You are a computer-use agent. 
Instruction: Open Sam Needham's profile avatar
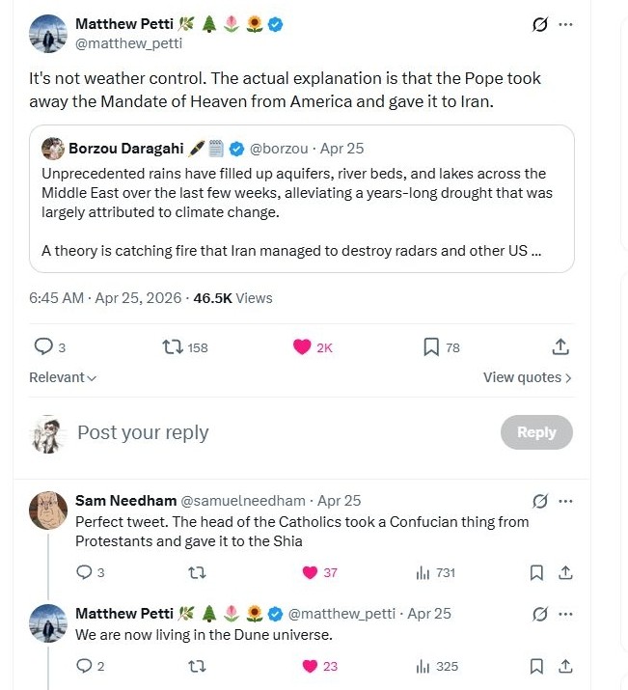point(48,511)
